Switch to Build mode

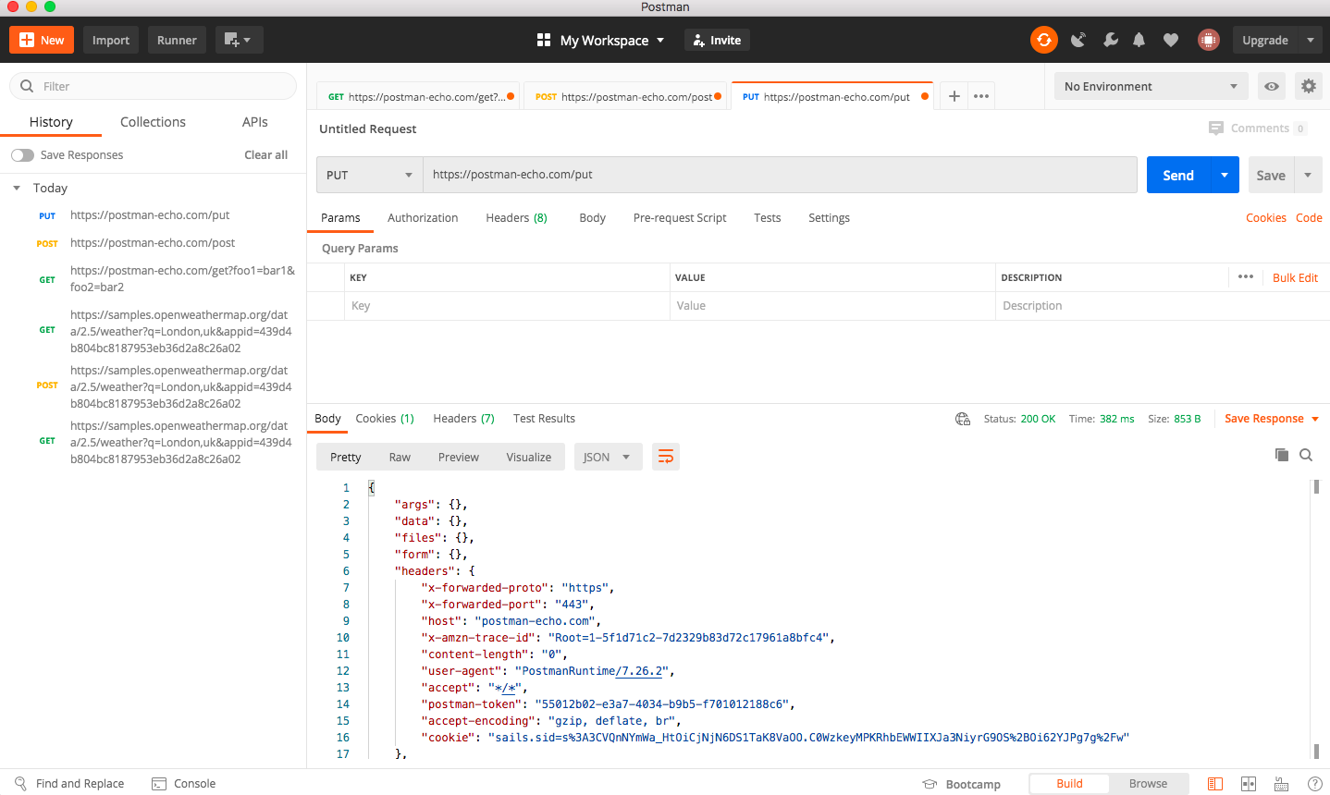1069,783
